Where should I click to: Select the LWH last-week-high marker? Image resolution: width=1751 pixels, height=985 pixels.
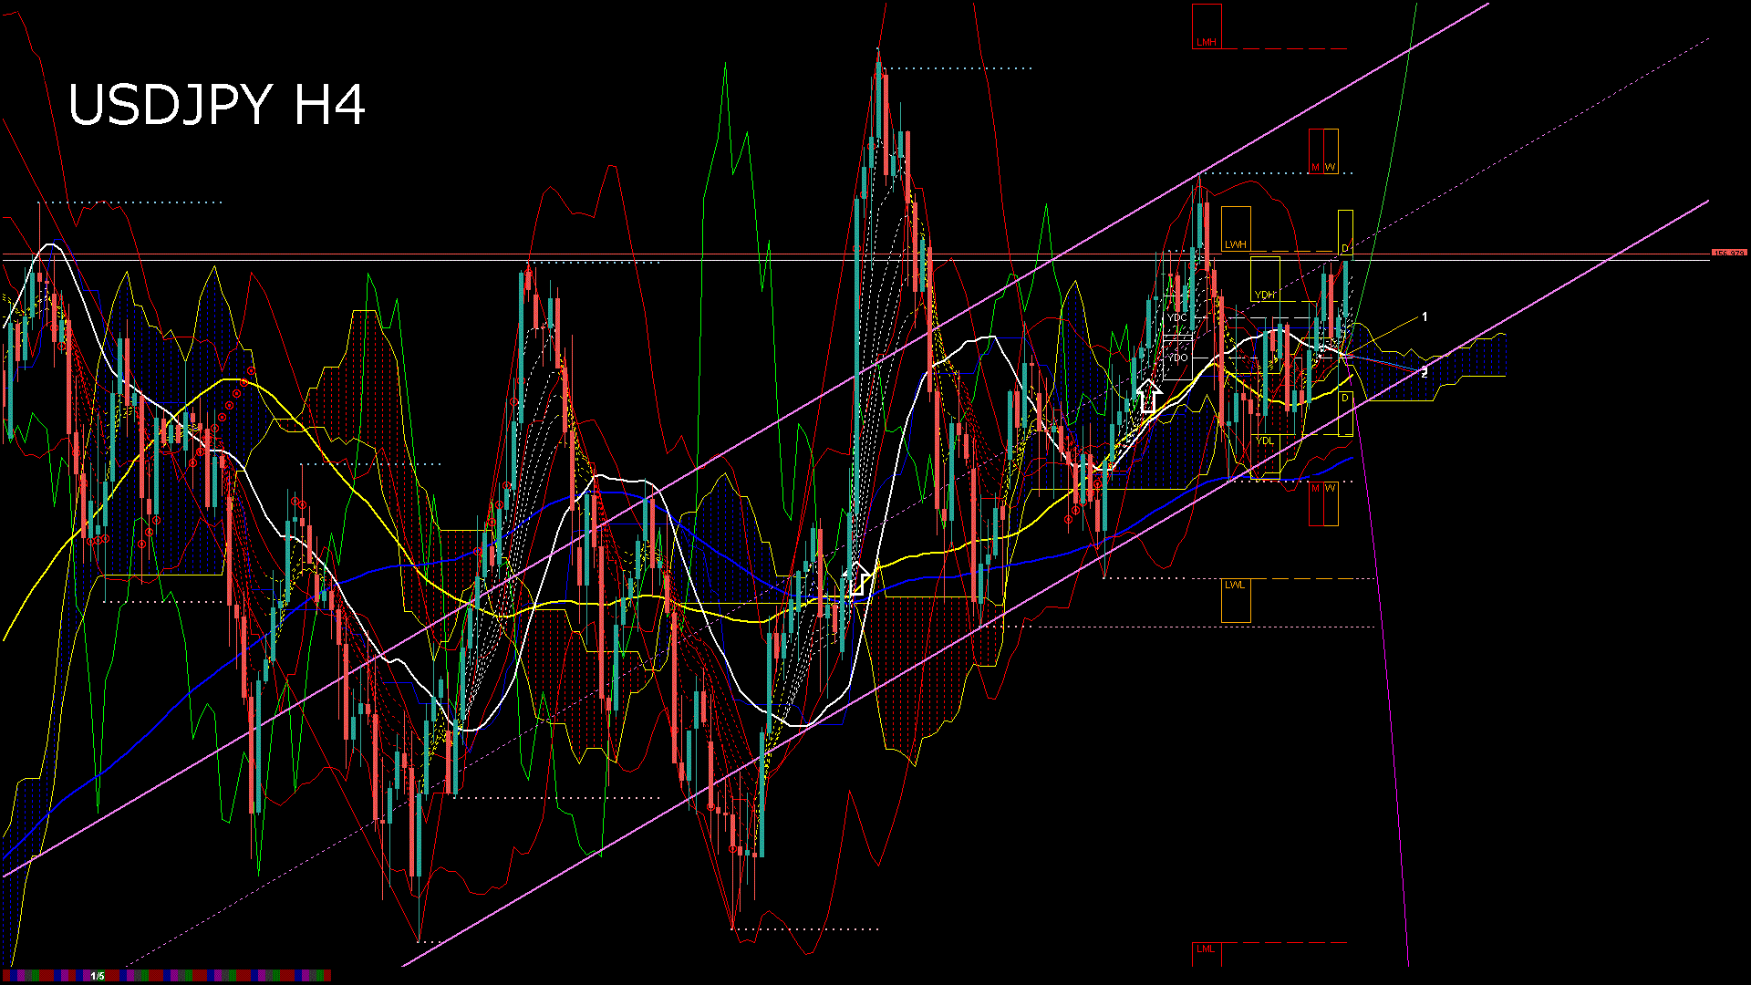(x=1236, y=243)
